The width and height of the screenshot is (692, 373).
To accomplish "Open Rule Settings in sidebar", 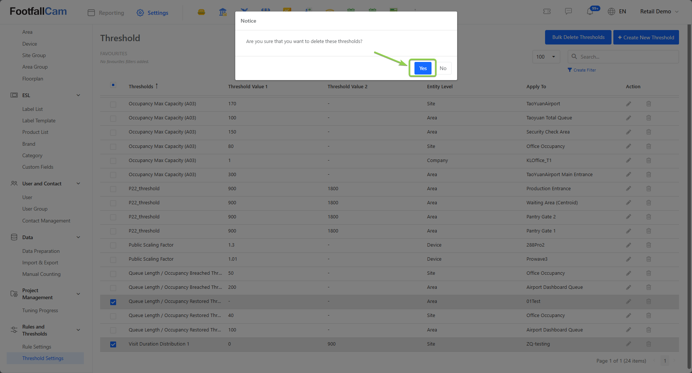I will point(37,347).
